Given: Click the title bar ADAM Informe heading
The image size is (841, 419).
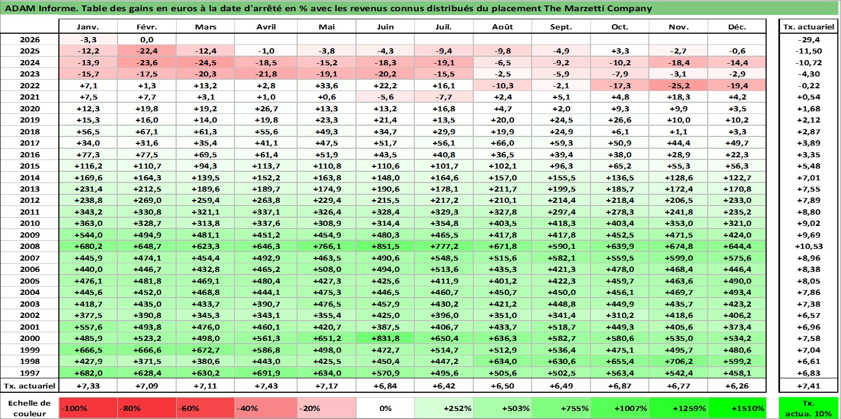Looking at the screenshot, I should click(420, 8).
